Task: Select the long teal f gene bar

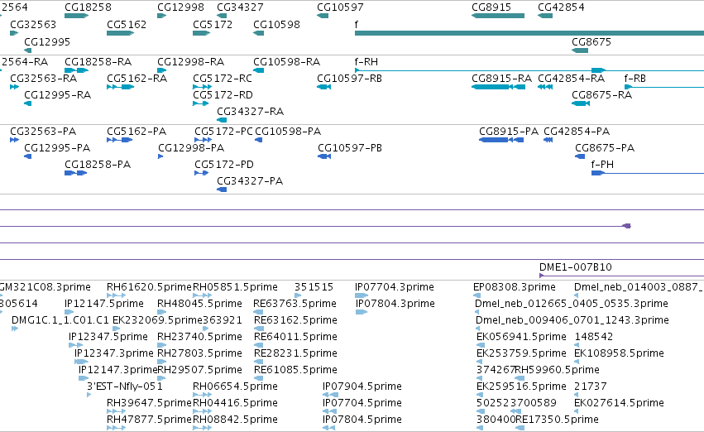Action: pyautogui.click(x=529, y=33)
